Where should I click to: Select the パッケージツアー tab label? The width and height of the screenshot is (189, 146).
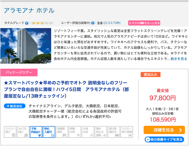pos(19,72)
